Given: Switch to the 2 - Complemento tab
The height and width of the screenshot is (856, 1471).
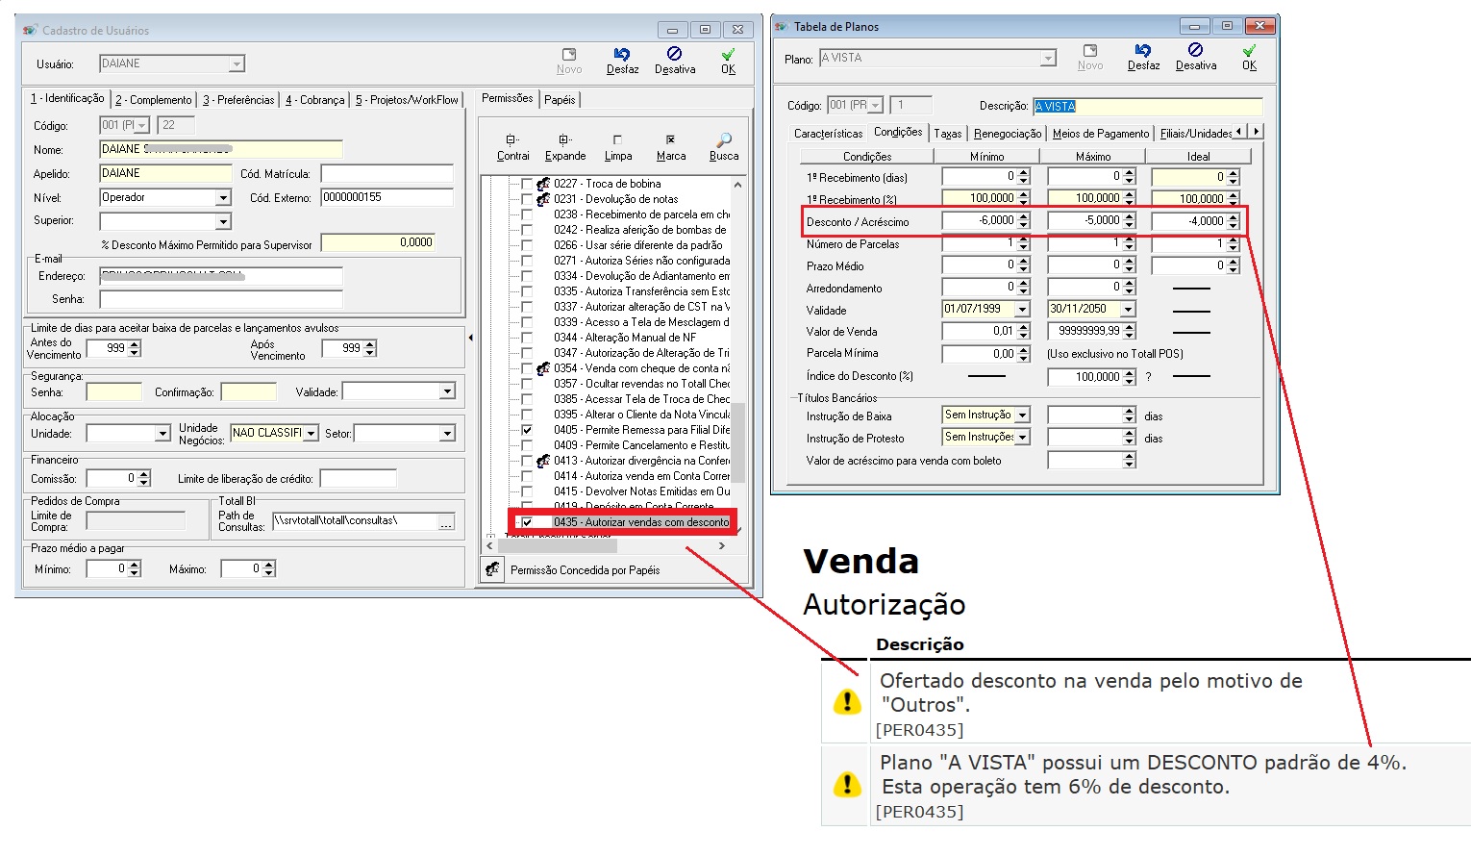Looking at the screenshot, I should click(154, 100).
